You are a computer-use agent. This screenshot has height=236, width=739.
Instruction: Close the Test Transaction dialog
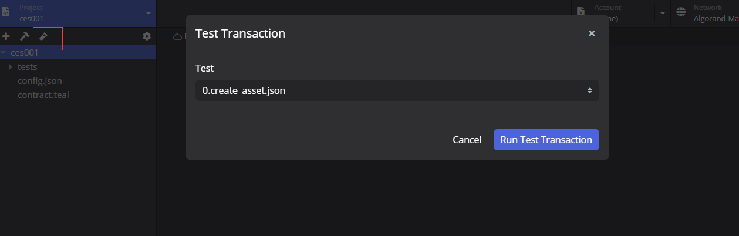click(592, 33)
